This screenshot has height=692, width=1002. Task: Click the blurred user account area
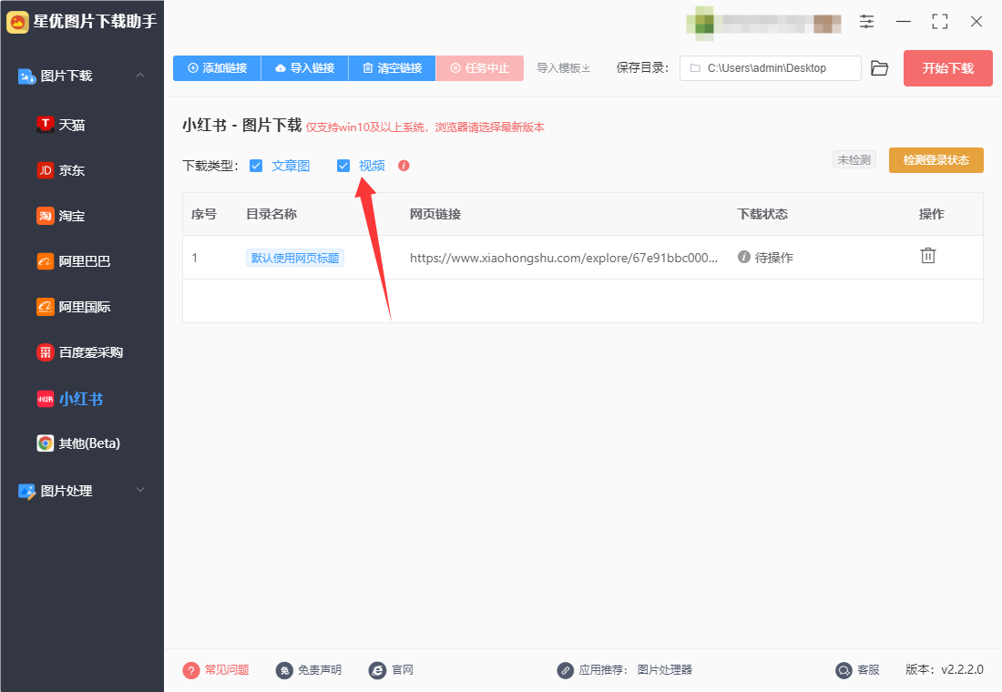pyautogui.click(x=763, y=23)
